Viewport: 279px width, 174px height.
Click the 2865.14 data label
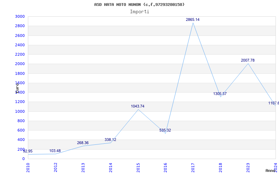point(193,20)
